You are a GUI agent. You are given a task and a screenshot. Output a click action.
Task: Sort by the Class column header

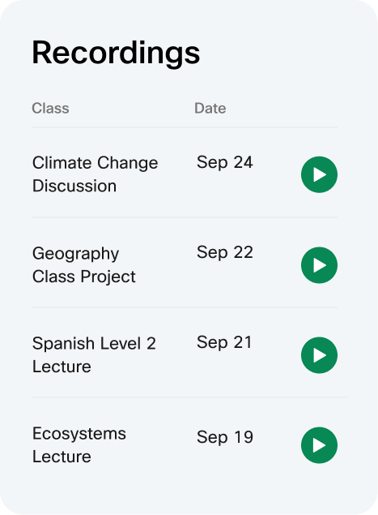[x=50, y=109]
